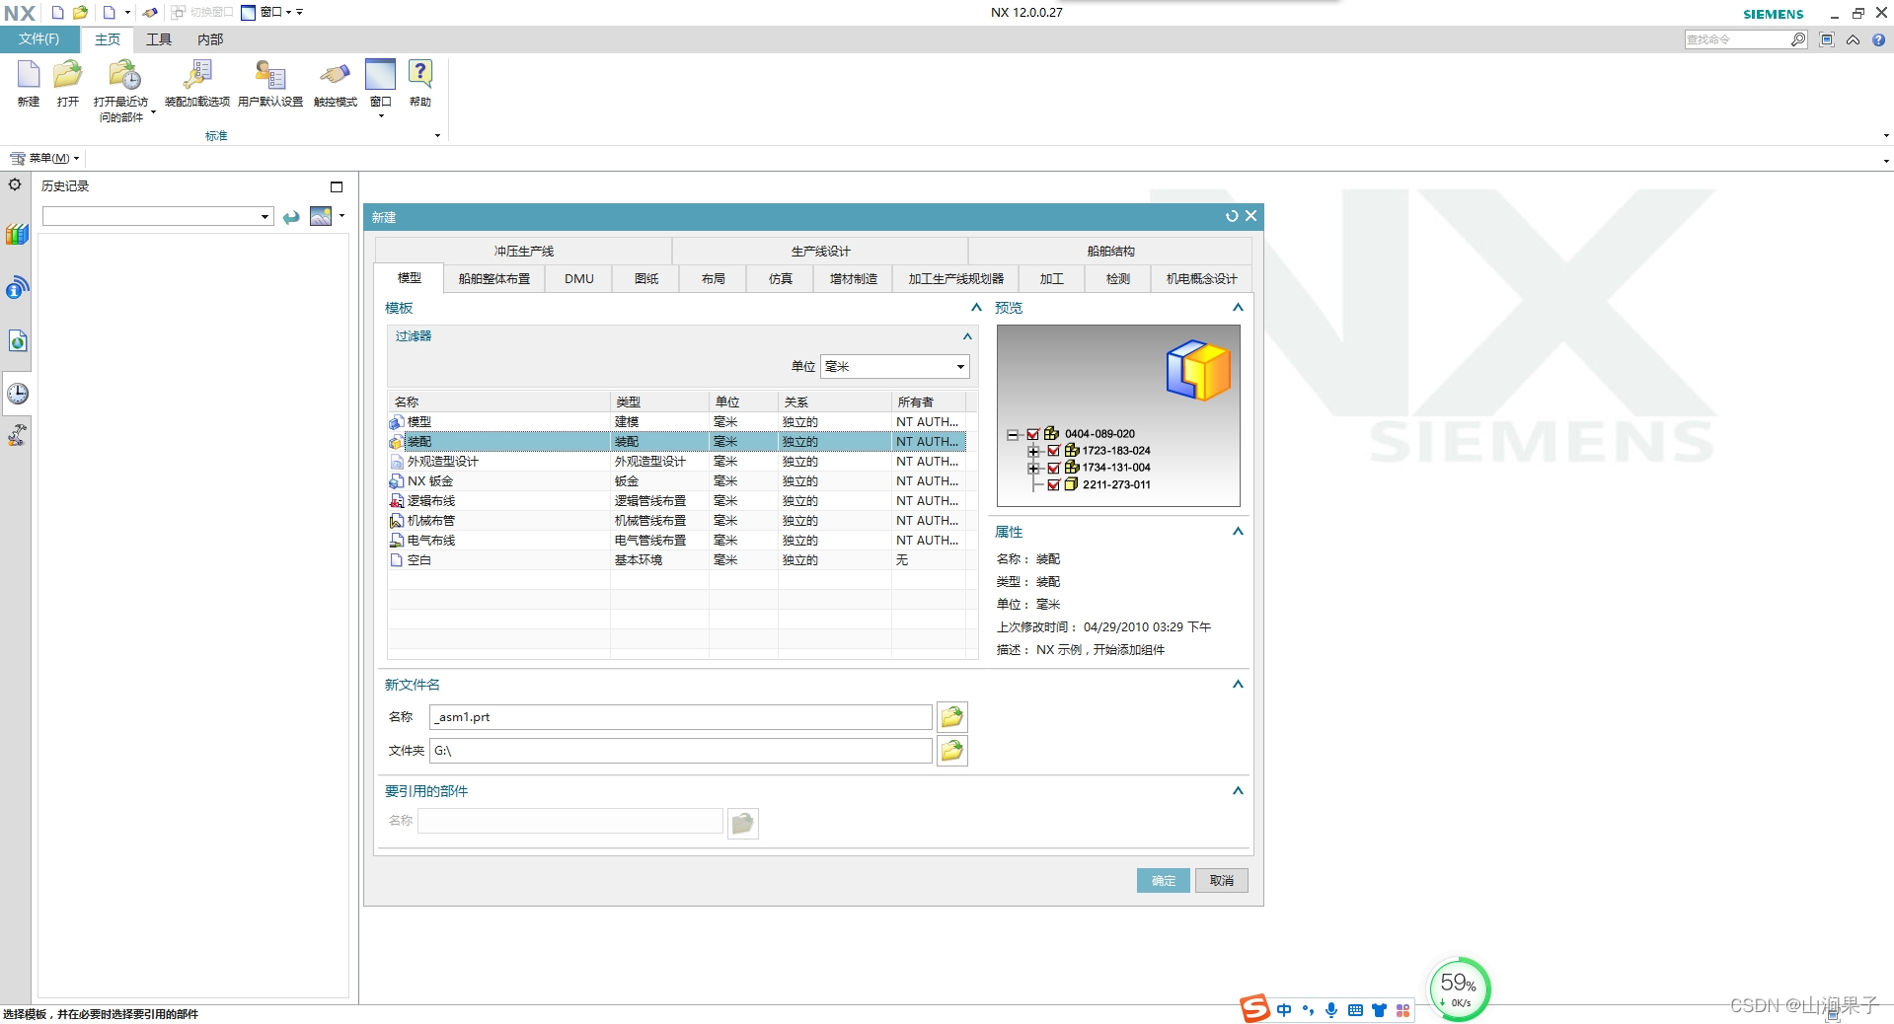Select the 模型 template row

[x=676, y=422]
